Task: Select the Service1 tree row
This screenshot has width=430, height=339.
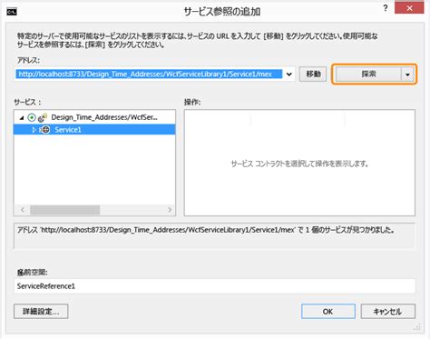Action: pos(94,130)
